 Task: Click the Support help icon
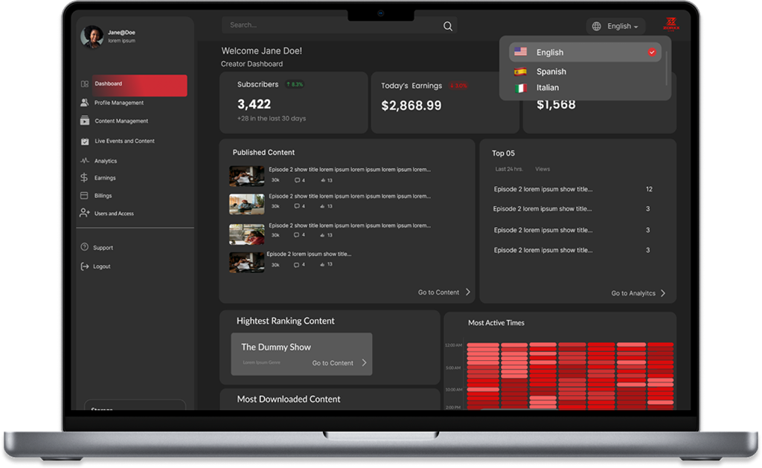coord(85,247)
